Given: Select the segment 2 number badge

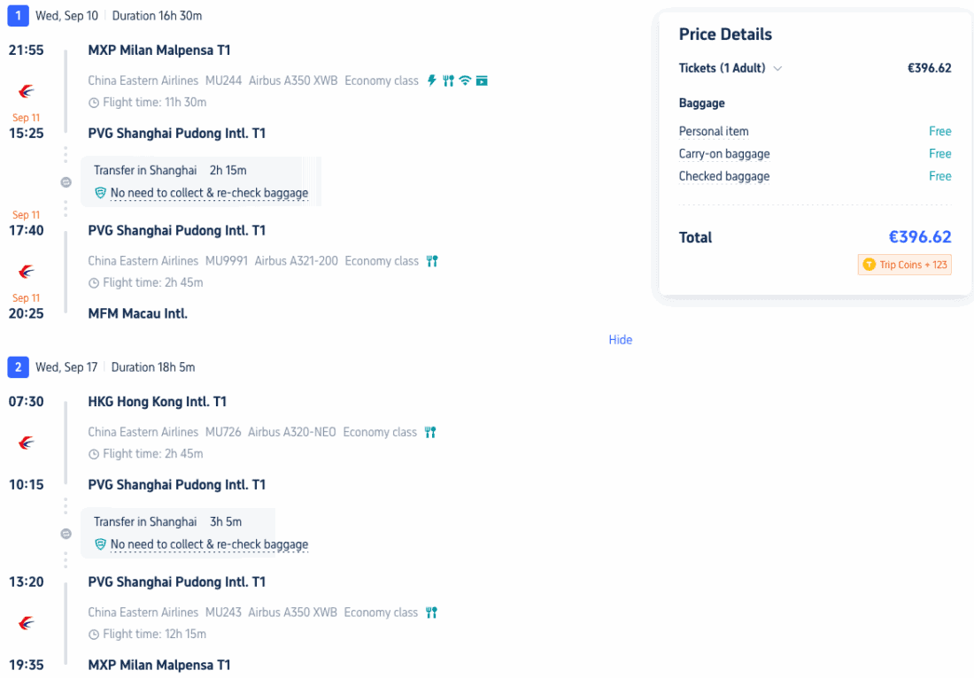Looking at the screenshot, I should [x=17, y=367].
